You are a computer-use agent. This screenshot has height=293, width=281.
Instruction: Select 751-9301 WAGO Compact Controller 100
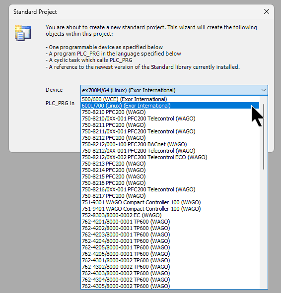(x=170, y=202)
